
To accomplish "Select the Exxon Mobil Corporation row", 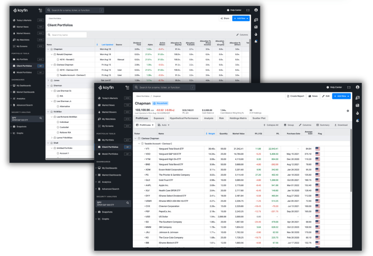I will [x=241, y=170].
